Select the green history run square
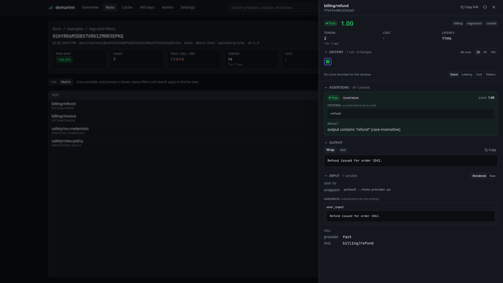This screenshot has width=503, height=283. click(x=328, y=62)
